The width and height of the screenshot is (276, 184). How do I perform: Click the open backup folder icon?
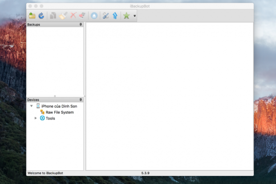[x=32, y=16]
